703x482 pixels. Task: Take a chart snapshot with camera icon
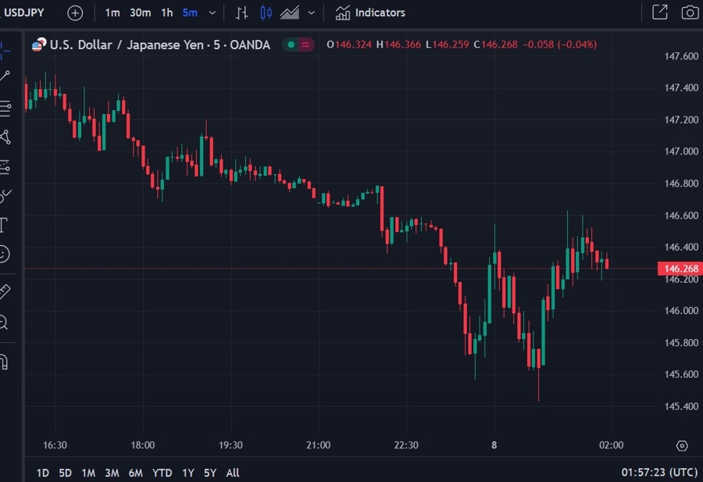click(x=690, y=12)
